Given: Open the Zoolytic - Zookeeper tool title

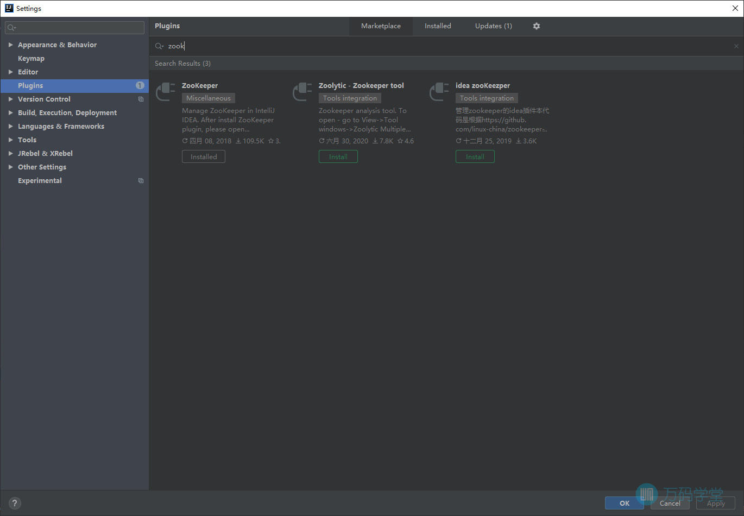Looking at the screenshot, I should tap(361, 86).
